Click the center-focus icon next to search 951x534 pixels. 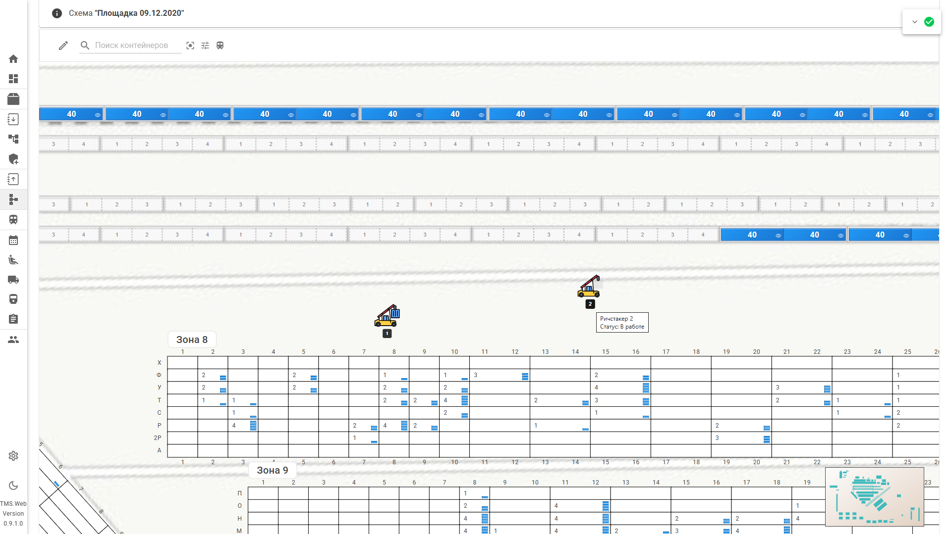pyautogui.click(x=190, y=46)
